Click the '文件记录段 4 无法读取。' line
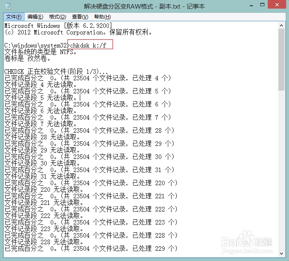Viewport: 289px width, 261px height. 41,85
